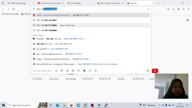The height and width of the screenshot is (108, 192).
Task: Open weather widget 29°C Berawan
Action: click(147, 105)
